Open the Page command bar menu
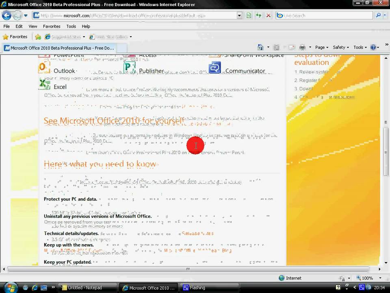390x293 pixels. click(322, 47)
